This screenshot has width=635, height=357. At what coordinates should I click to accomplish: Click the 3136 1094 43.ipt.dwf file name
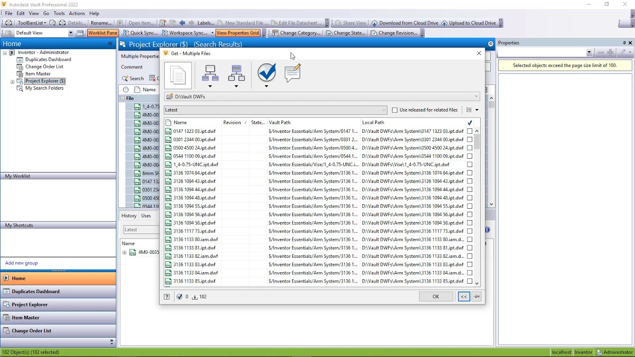click(194, 181)
